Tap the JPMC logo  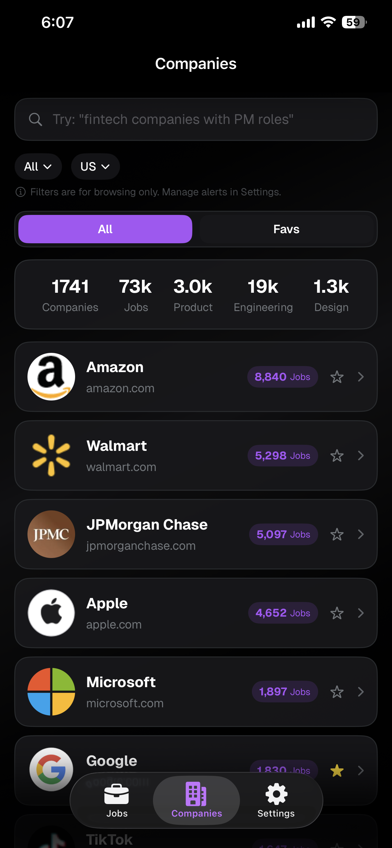pyautogui.click(x=51, y=534)
